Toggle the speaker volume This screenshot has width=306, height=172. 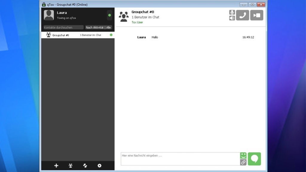232,18
